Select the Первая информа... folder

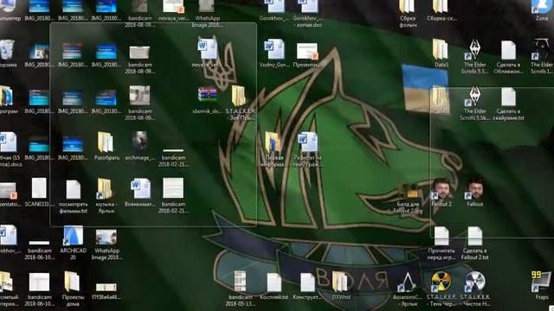click(274, 149)
